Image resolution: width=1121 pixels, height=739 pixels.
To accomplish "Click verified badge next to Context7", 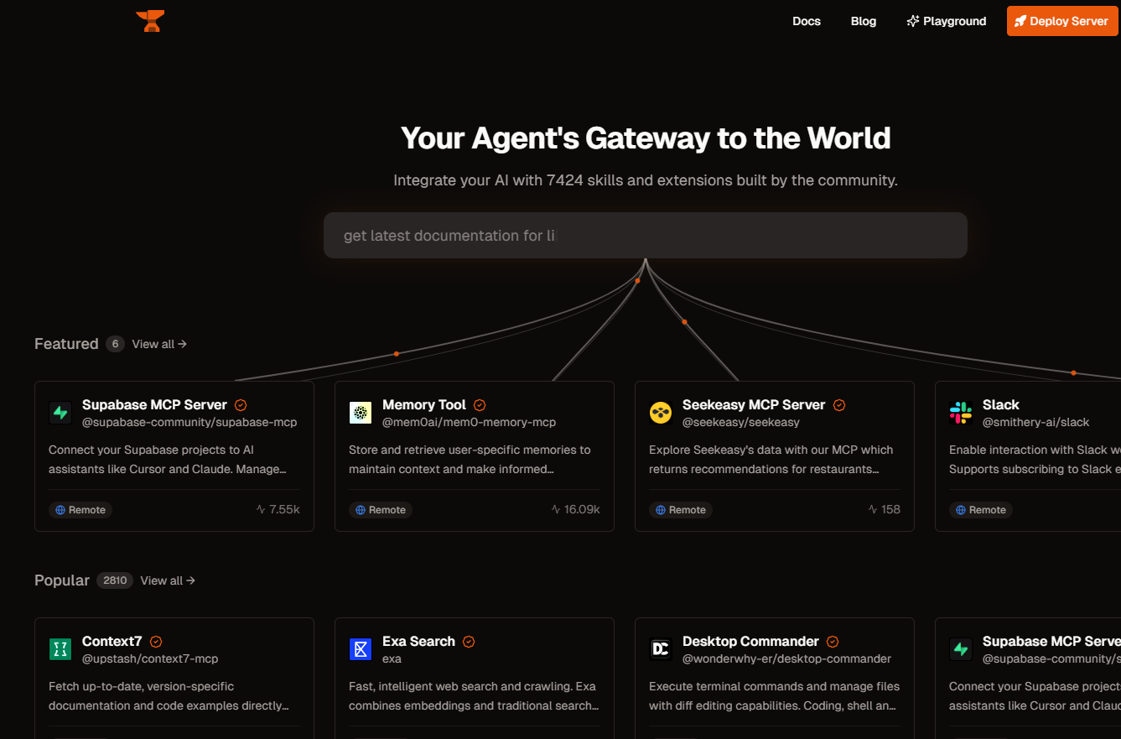I will click(x=156, y=642).
